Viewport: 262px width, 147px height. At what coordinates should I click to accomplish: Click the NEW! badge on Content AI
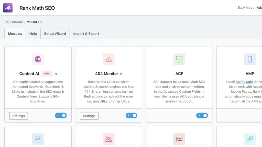tap(47, 73)
